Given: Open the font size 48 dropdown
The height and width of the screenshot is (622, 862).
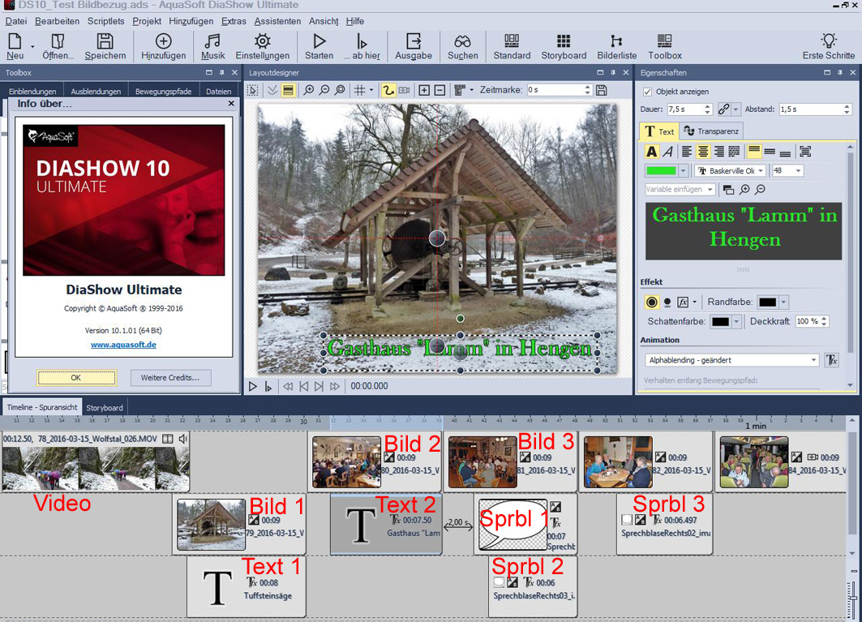Looking at the screenshot, I should coord(799,171).
